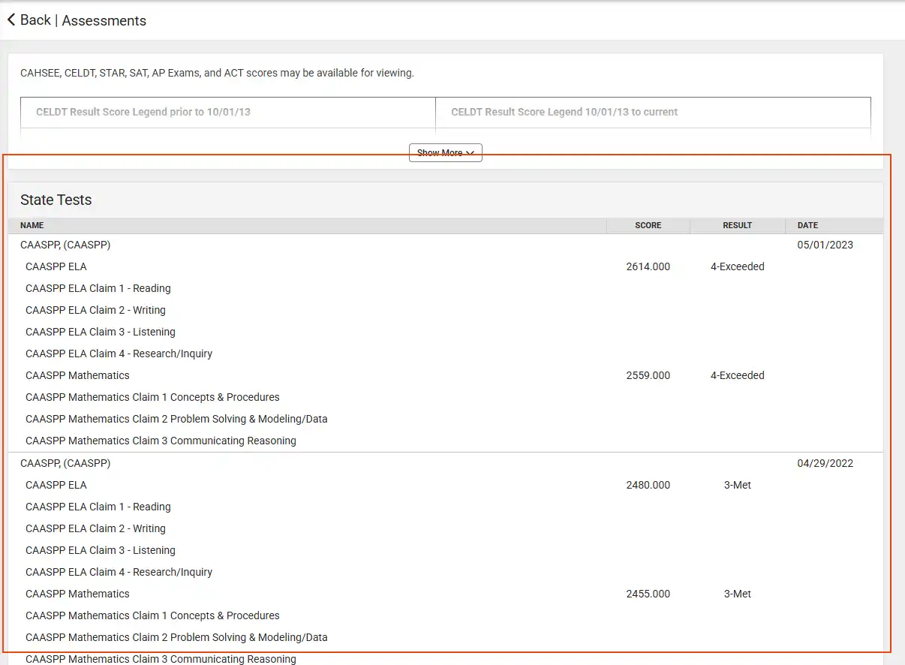
Task: Click the DATE column header
Action: (808, 225)
